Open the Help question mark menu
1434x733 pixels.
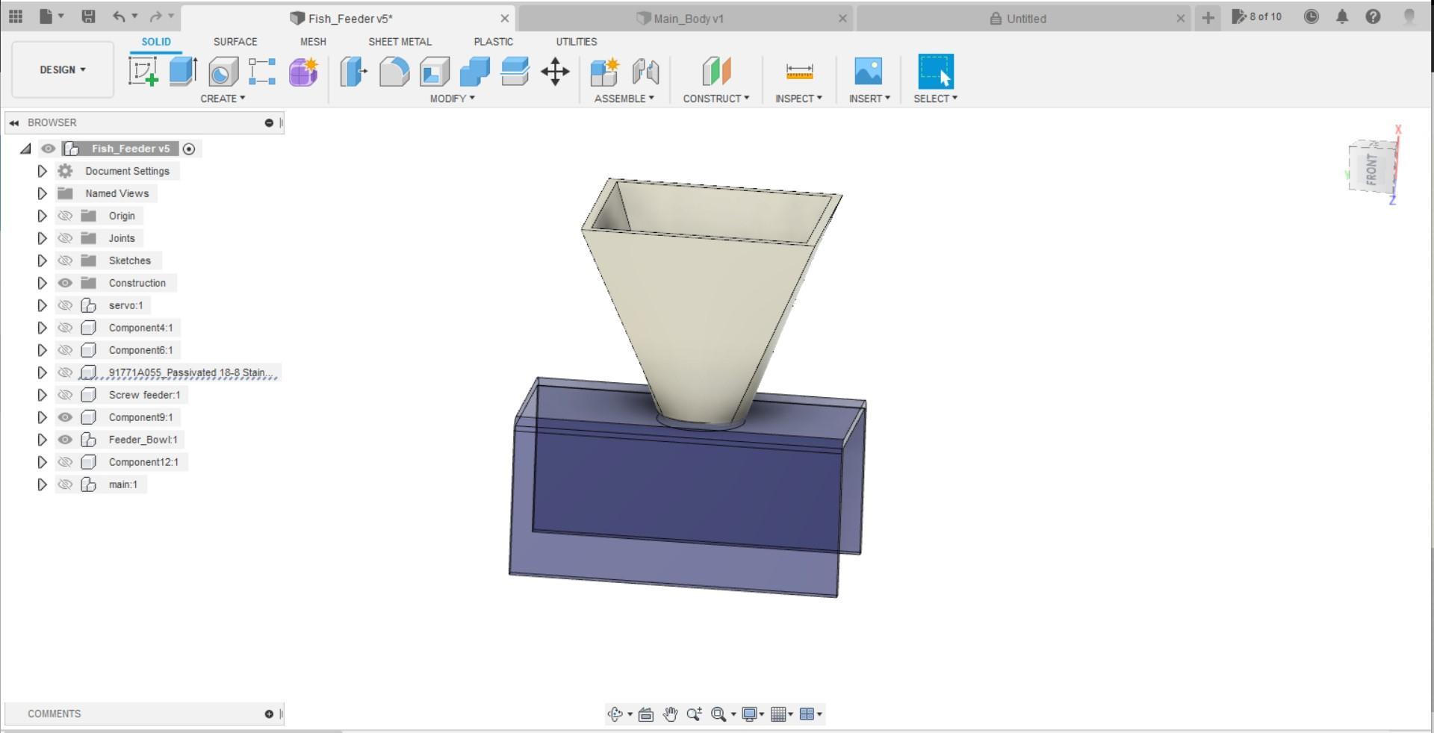(x=1373, y=16)
